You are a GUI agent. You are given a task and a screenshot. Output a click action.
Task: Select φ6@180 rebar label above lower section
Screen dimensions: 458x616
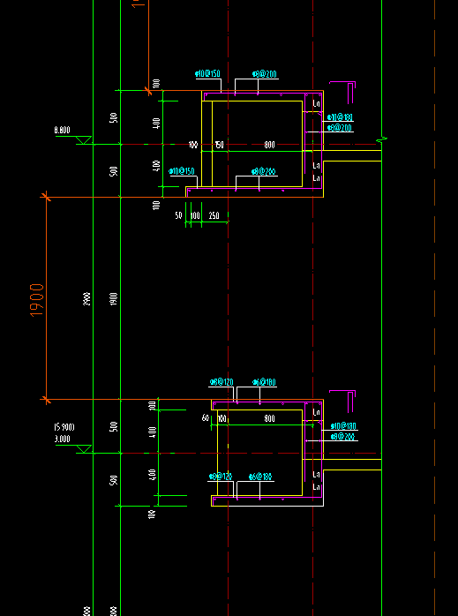pyautogui.click(x=264, y=382)
